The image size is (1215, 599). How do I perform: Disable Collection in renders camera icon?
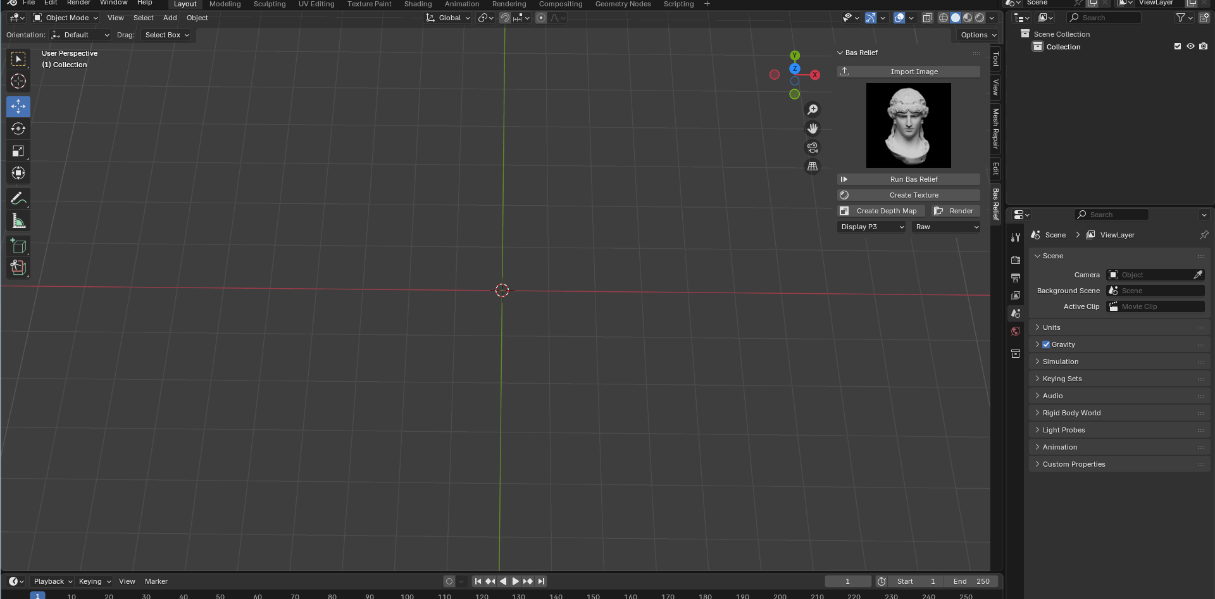(x=1203, y=46)
